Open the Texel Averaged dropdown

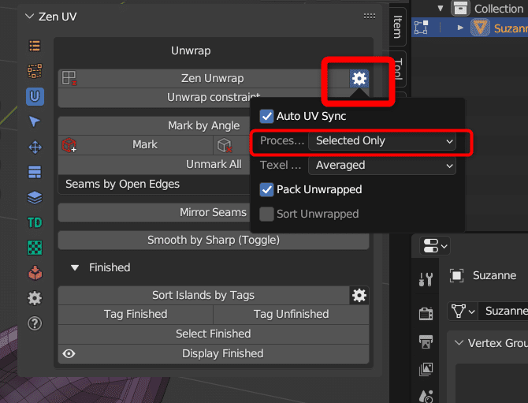382,166
